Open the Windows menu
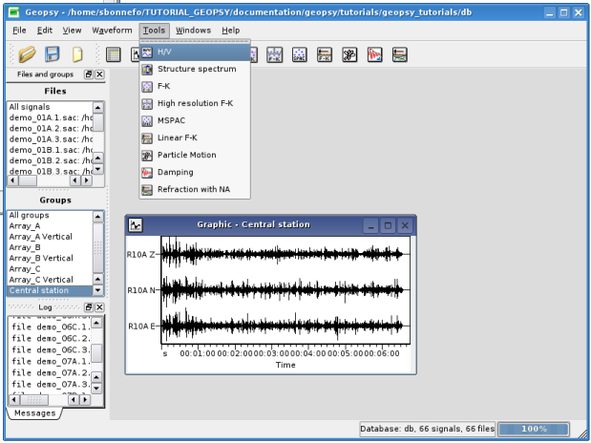This screenshot has height=443, width=591. pyautogui.click(x=193, y=31)
